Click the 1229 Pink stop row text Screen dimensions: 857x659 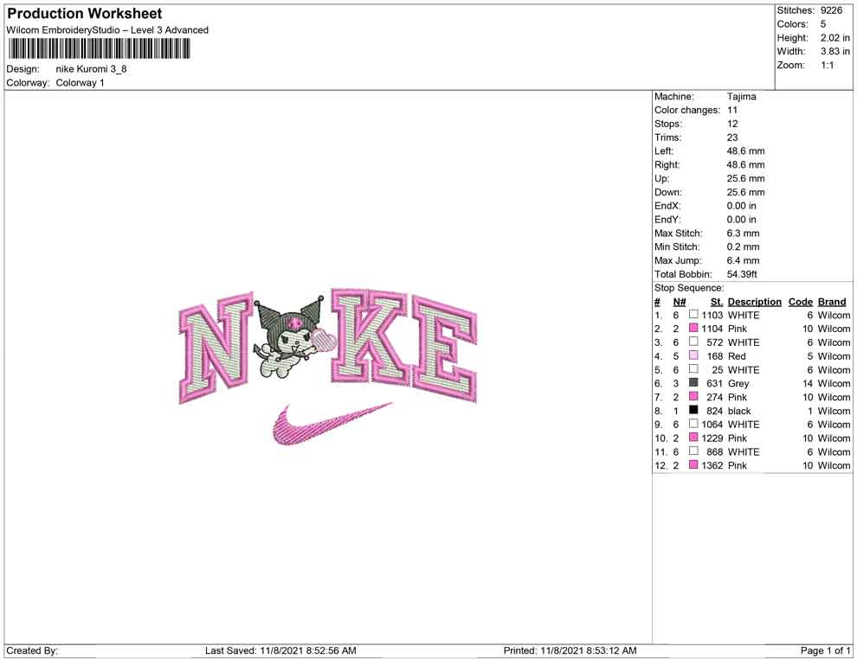pos(725,438)
